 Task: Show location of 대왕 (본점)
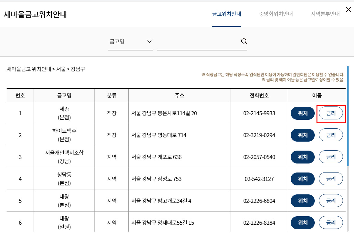302,201
